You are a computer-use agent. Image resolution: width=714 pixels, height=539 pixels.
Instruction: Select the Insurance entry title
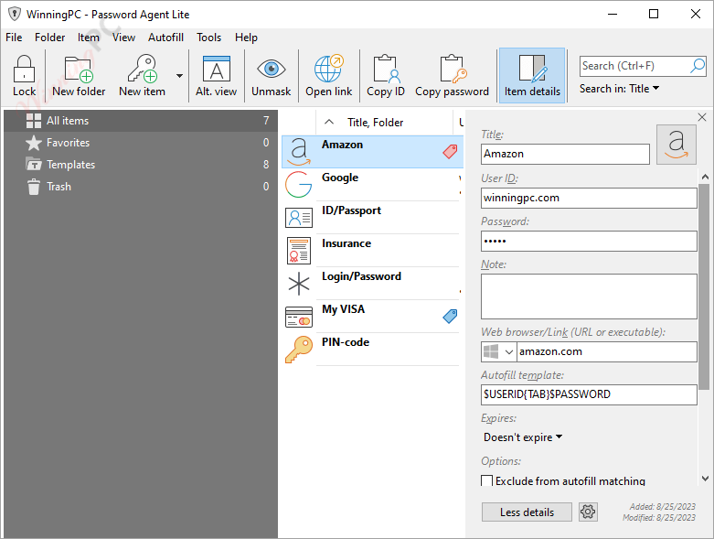pos(346,243)
